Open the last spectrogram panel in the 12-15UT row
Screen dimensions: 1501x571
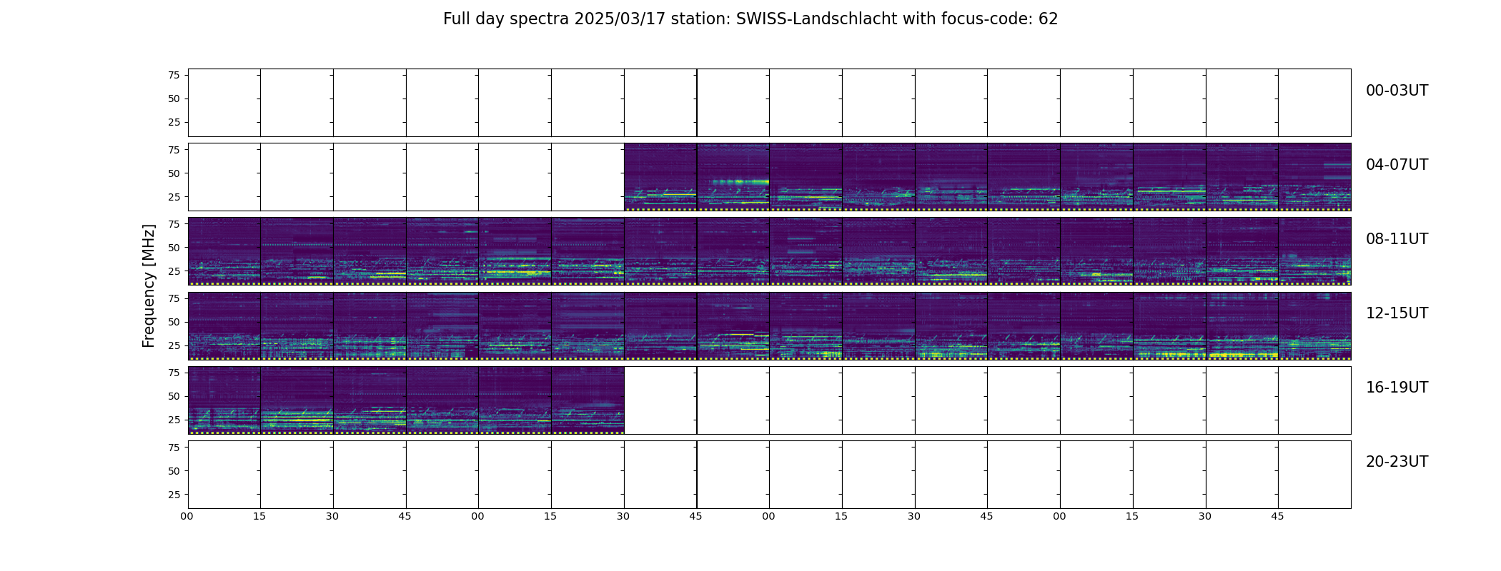(x=1314, y=325)
